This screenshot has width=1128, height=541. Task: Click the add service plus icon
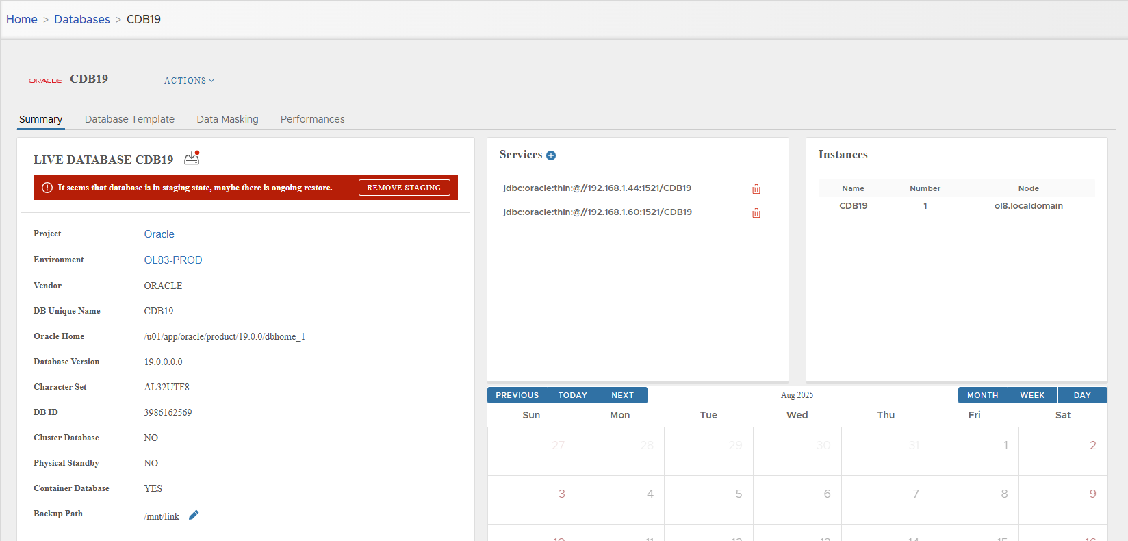pyautogui.click(x=551, y=155)
